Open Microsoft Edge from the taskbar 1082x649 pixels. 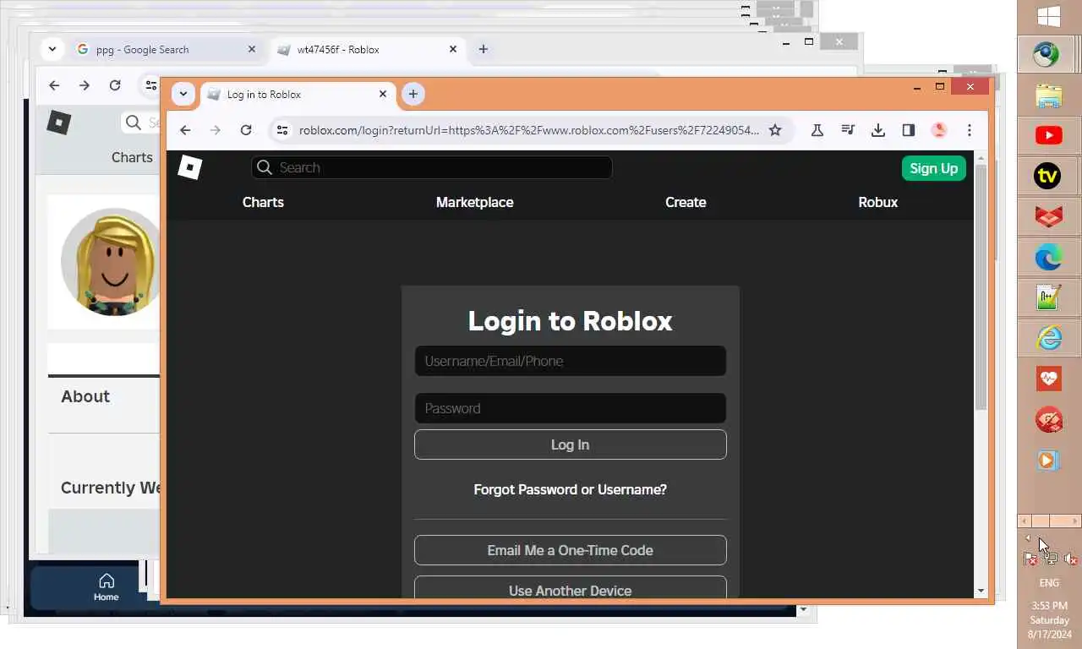pyautogui.click(x=1049, y=257)
